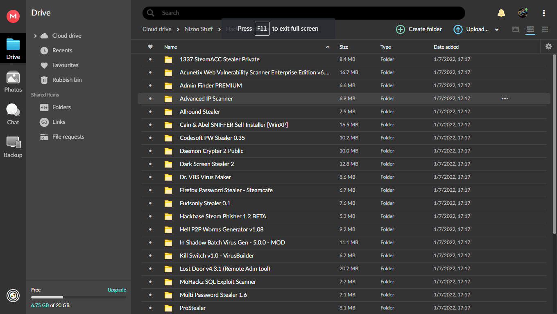This screenshot has width=557, height=314.
Task: Switch to list view
Action: pos(530,29)
